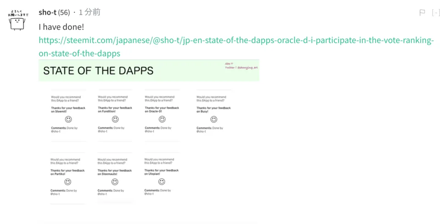
Task: Click the sho-t username link
Action: click(48, 12)
